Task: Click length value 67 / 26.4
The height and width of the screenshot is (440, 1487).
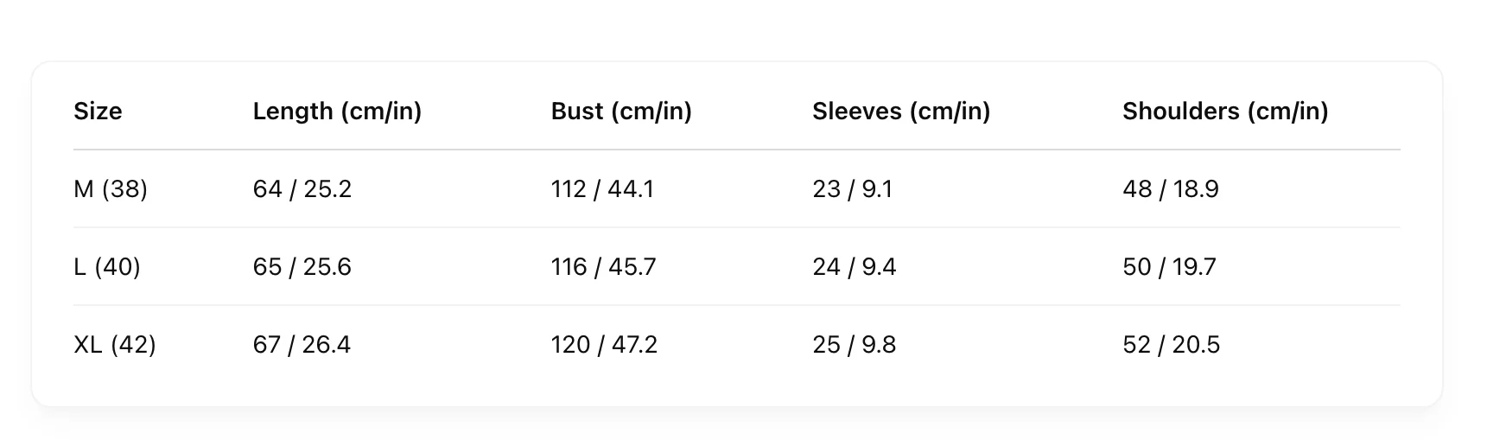Action: [302, 345]
